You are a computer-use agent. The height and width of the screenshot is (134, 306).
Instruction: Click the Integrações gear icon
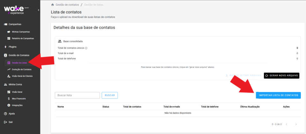coord(9,105)
